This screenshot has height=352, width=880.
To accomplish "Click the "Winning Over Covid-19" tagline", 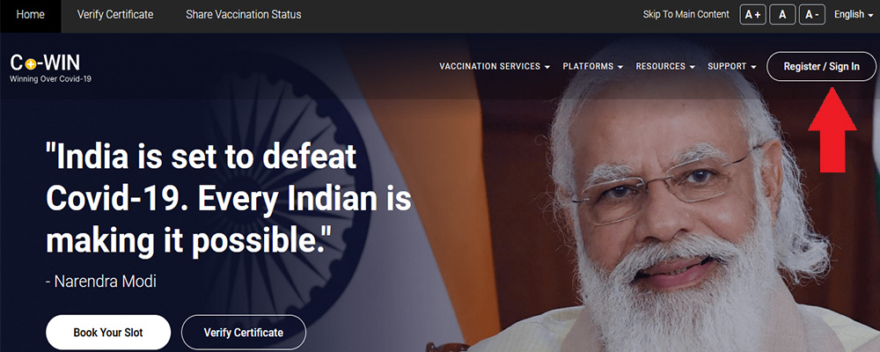I will pos(50,79).
